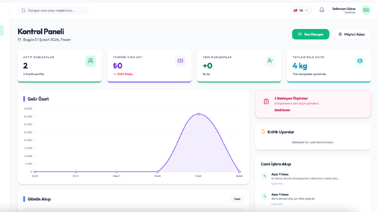Click the Aktif Danışanlar people icon
The image size is (377, 212).
(x=90, y=61)
